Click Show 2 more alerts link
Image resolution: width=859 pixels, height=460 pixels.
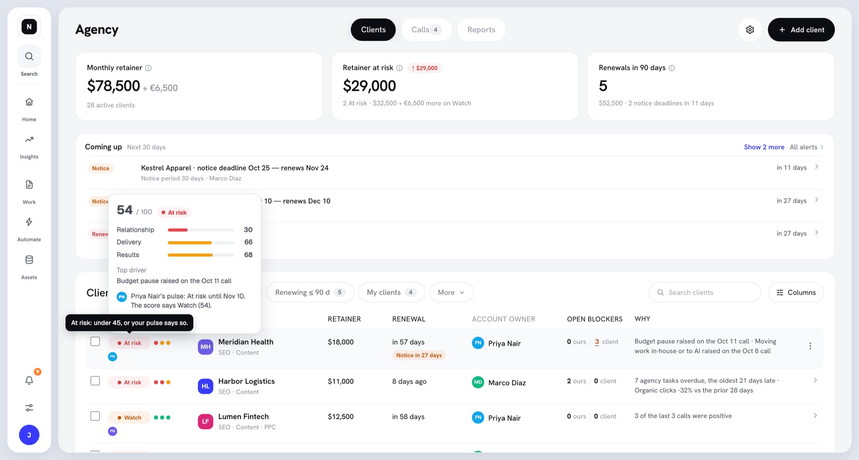[x=764, y=147]
